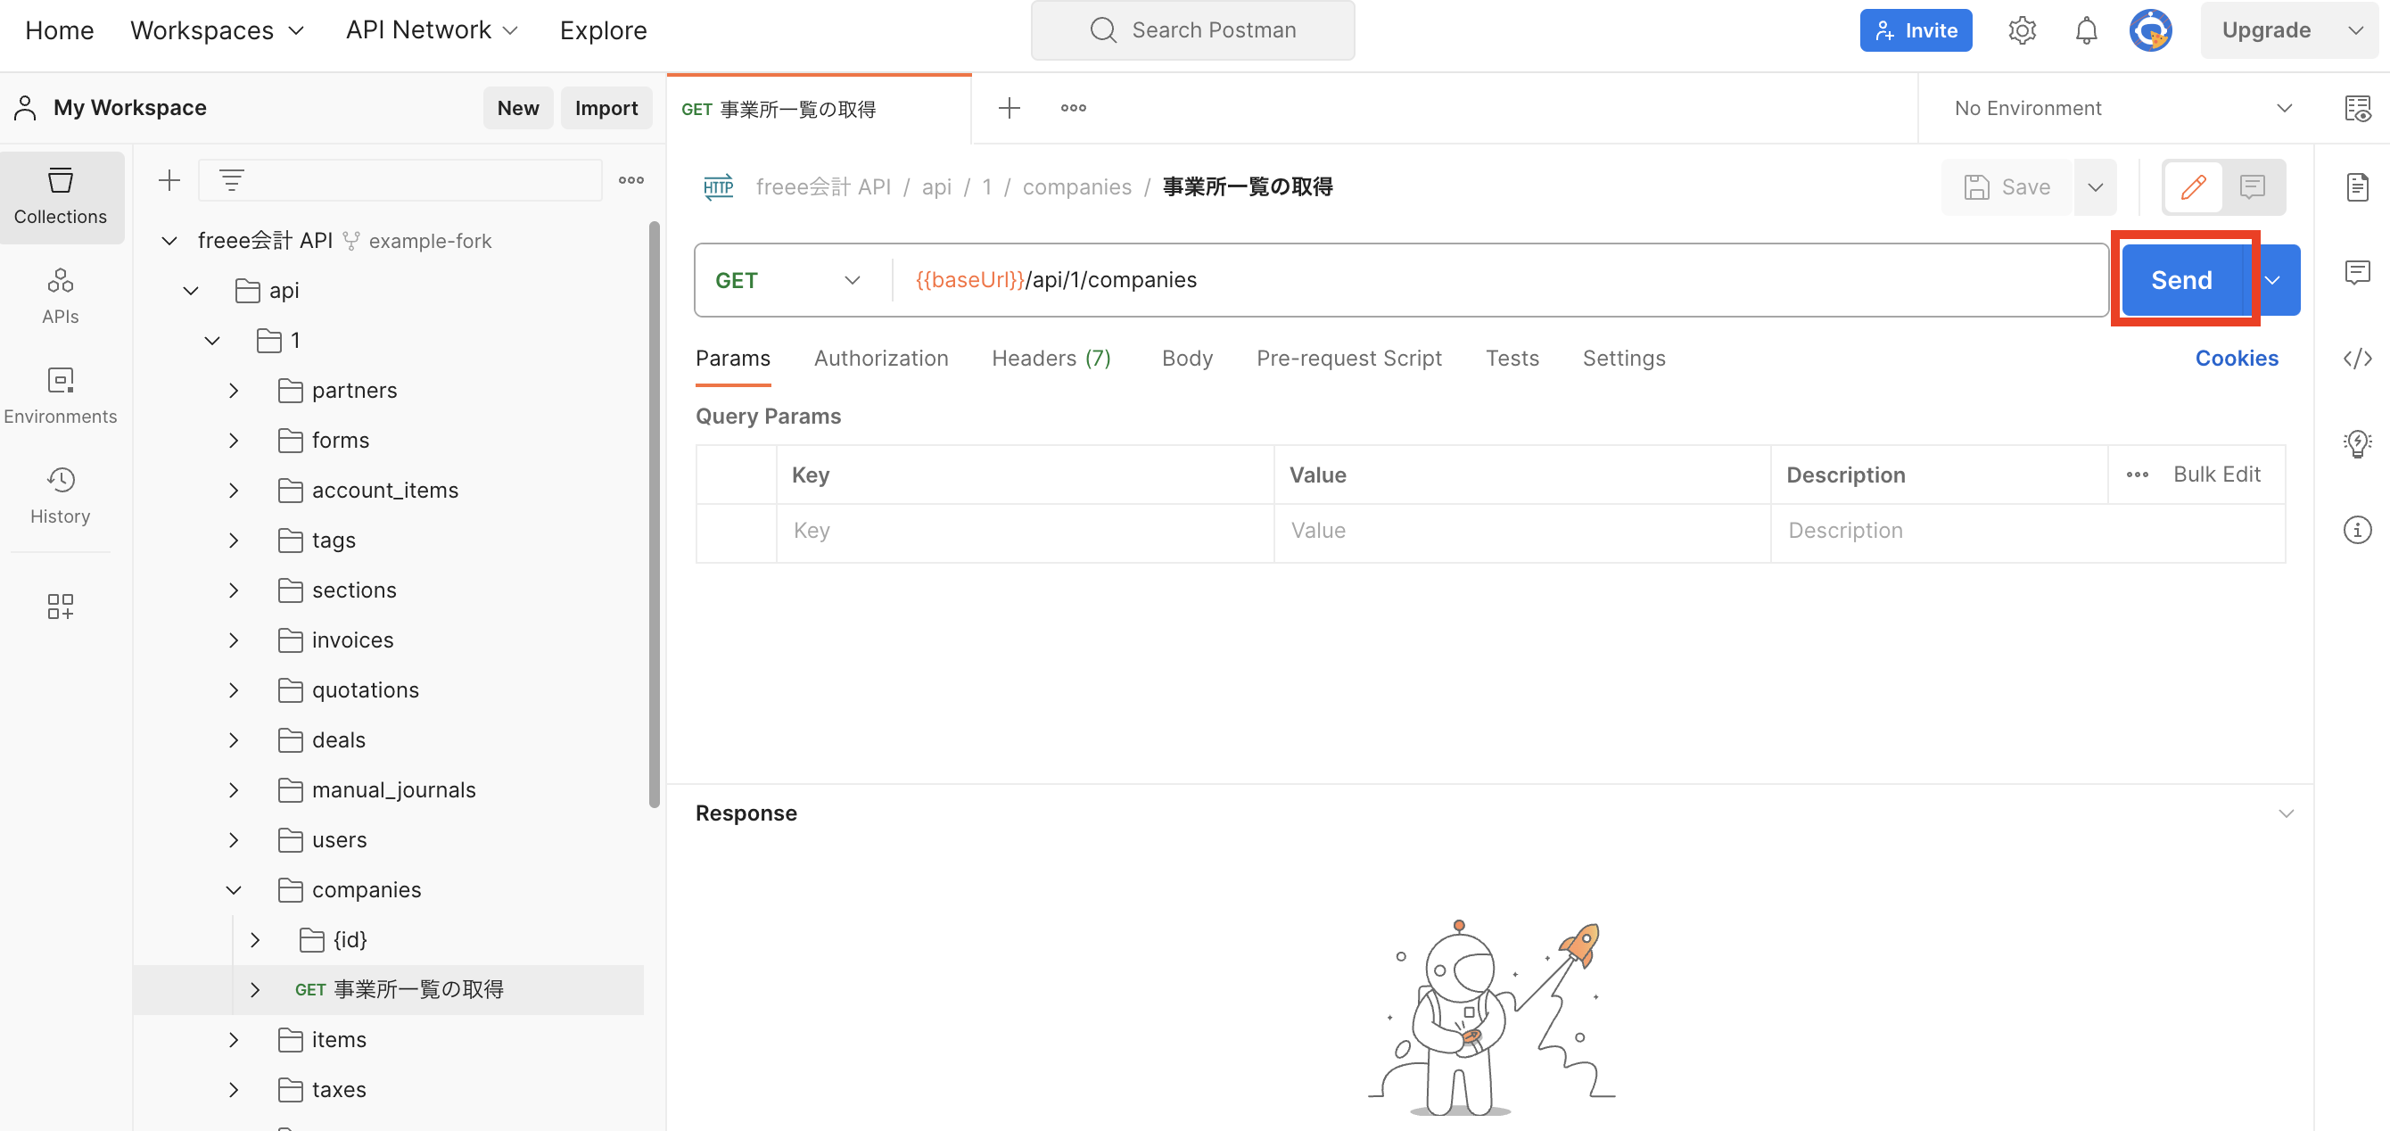
Task: Switch to the Pre-request Script tab
Action: click(1349, 359)
